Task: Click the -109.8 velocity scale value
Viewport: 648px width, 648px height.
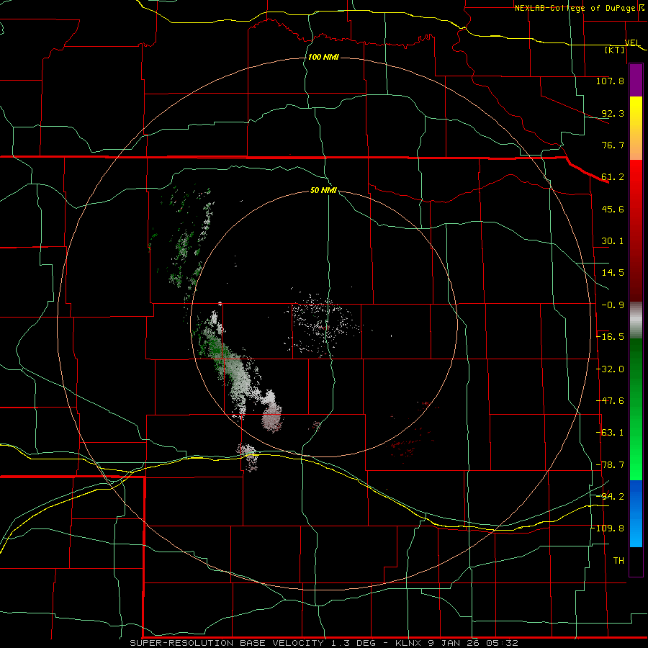Action: (x=608, y=528)
